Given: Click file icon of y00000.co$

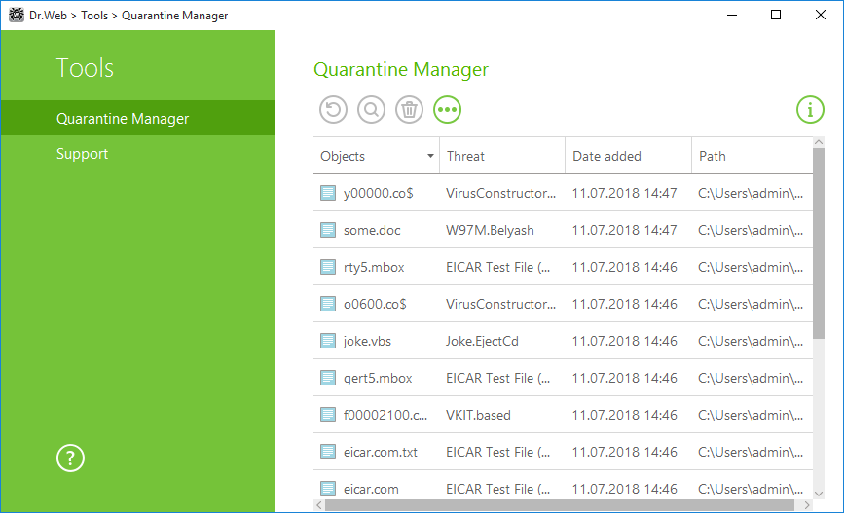Looking at the screenshot, I should 328,193.
